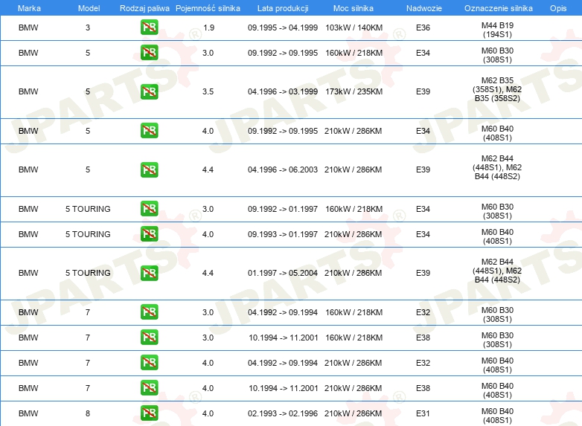Click the Moc silnika column header
The width and height of the screenshot is (582, 426).
click(x=354, y=8)
